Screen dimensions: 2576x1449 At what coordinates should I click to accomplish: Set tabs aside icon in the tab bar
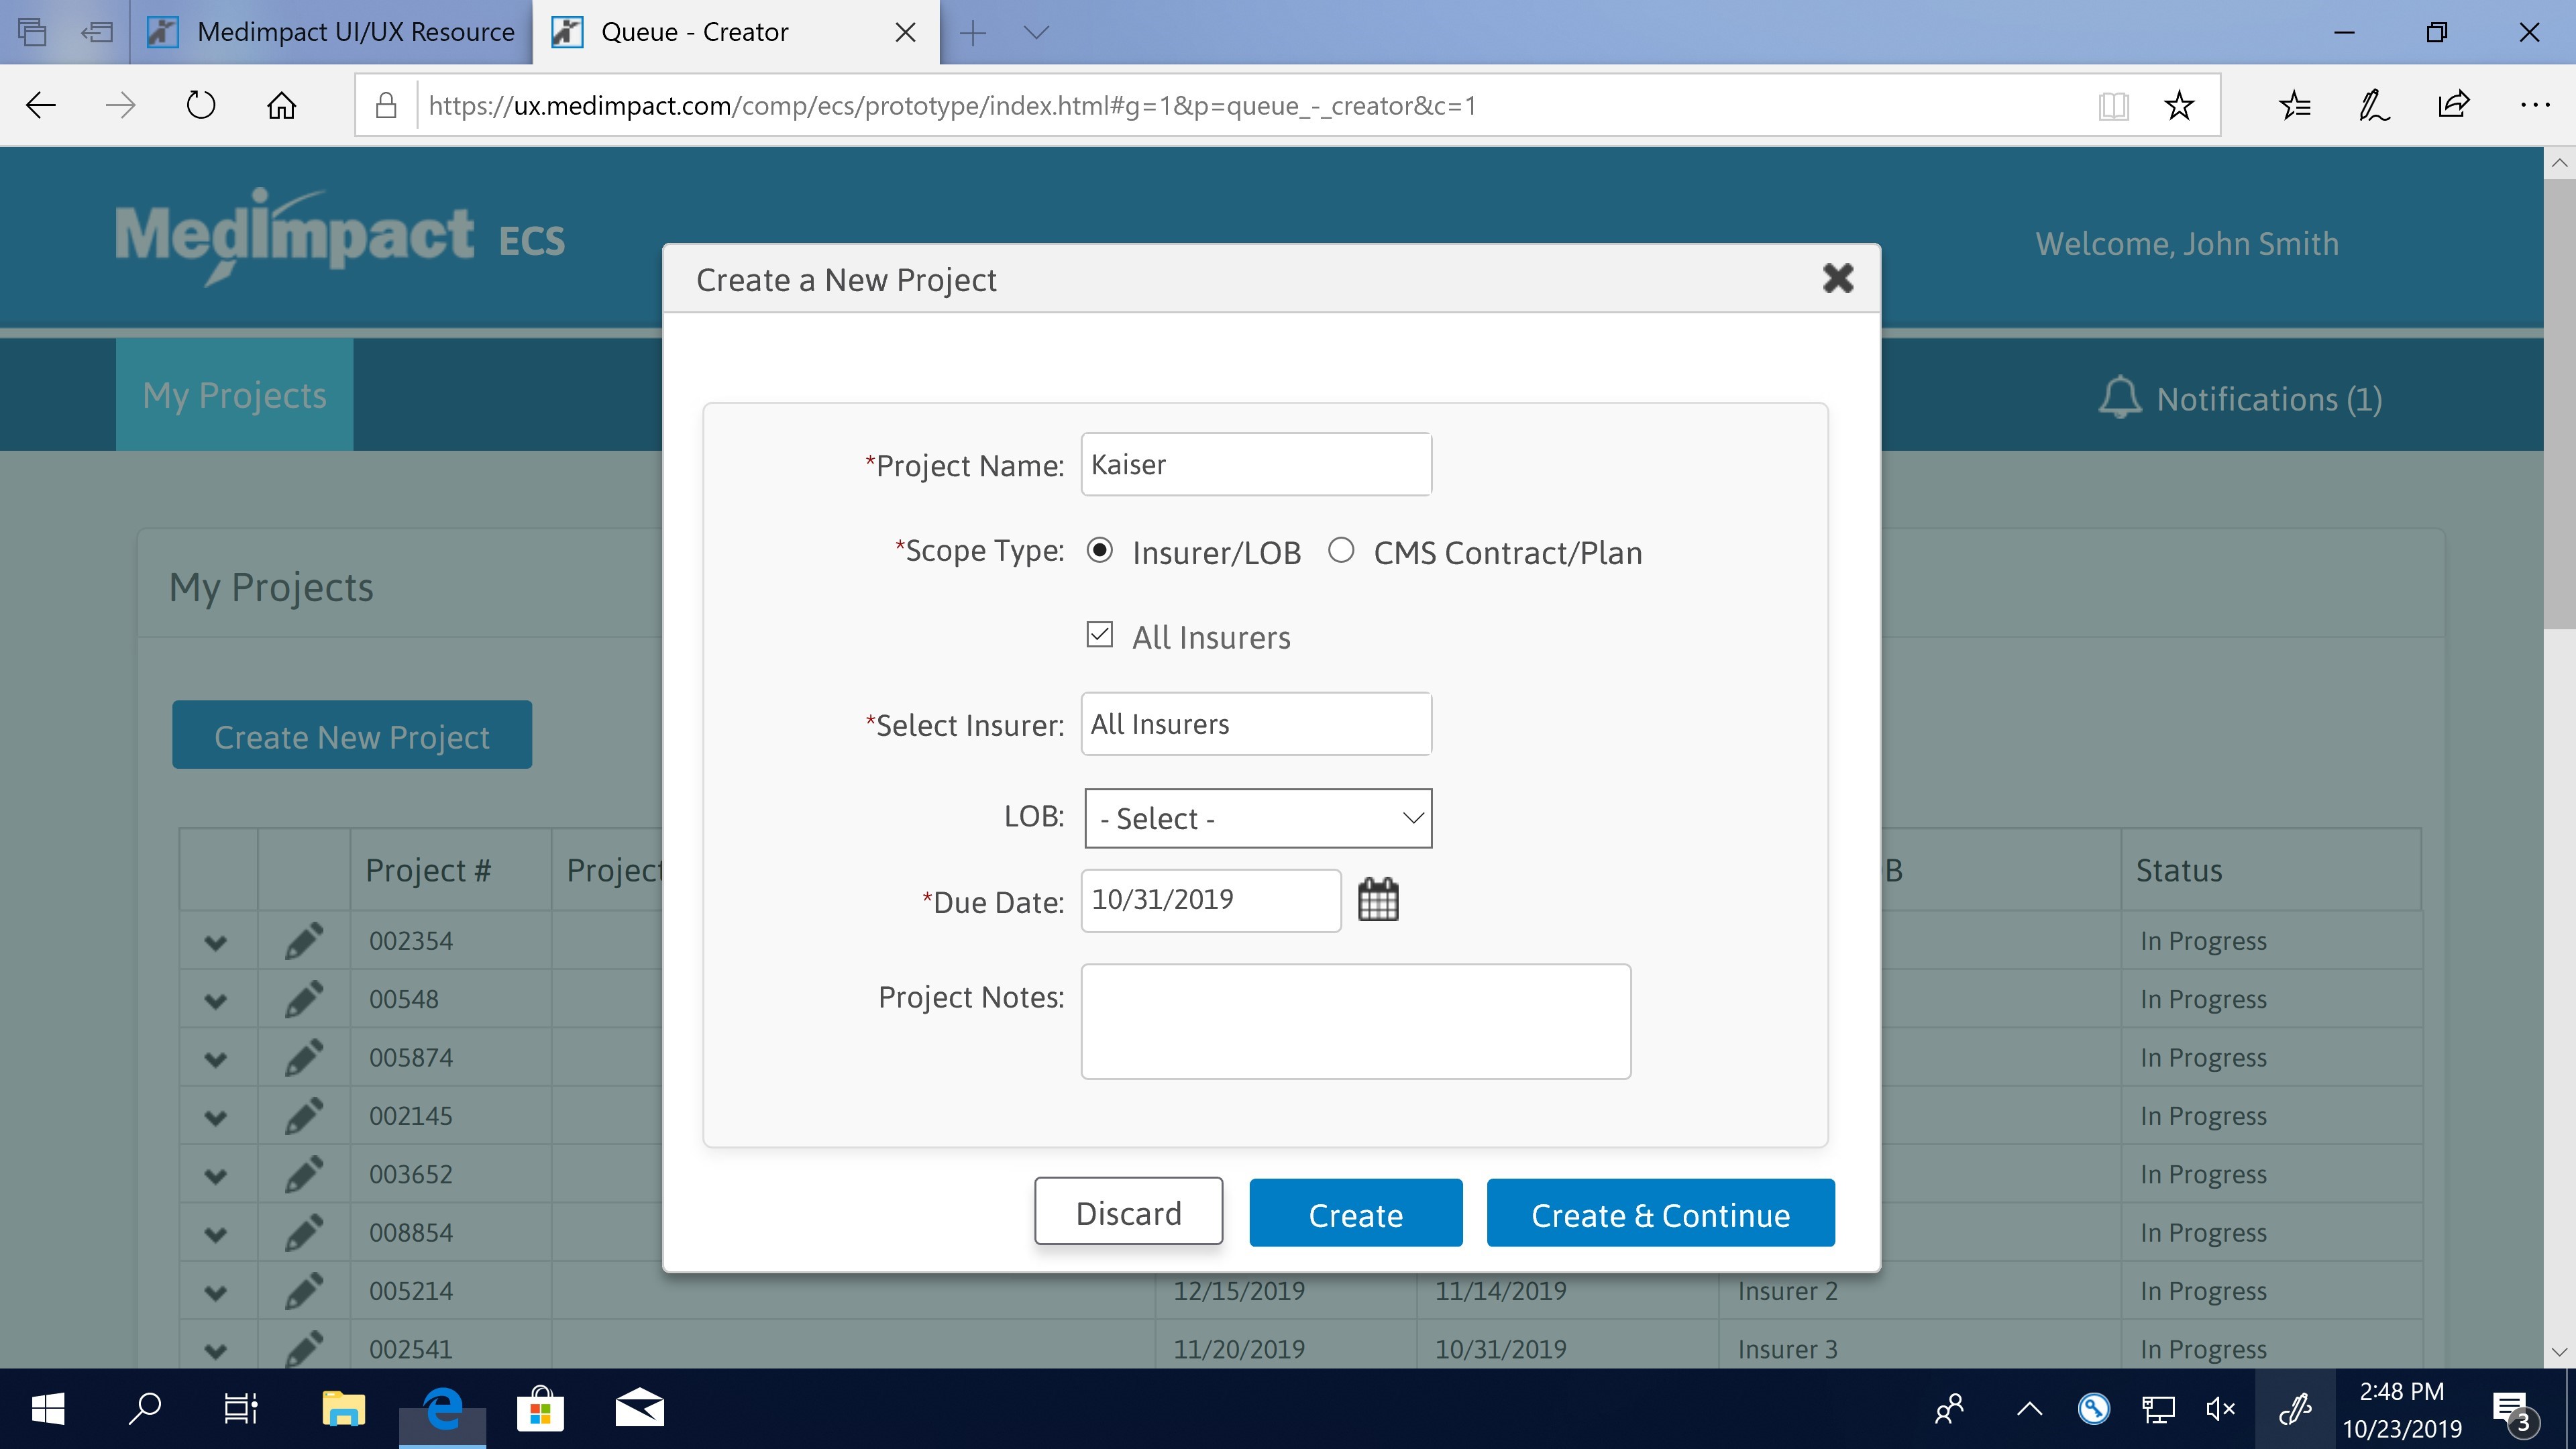pyautogui.click(x=97, y=33)
